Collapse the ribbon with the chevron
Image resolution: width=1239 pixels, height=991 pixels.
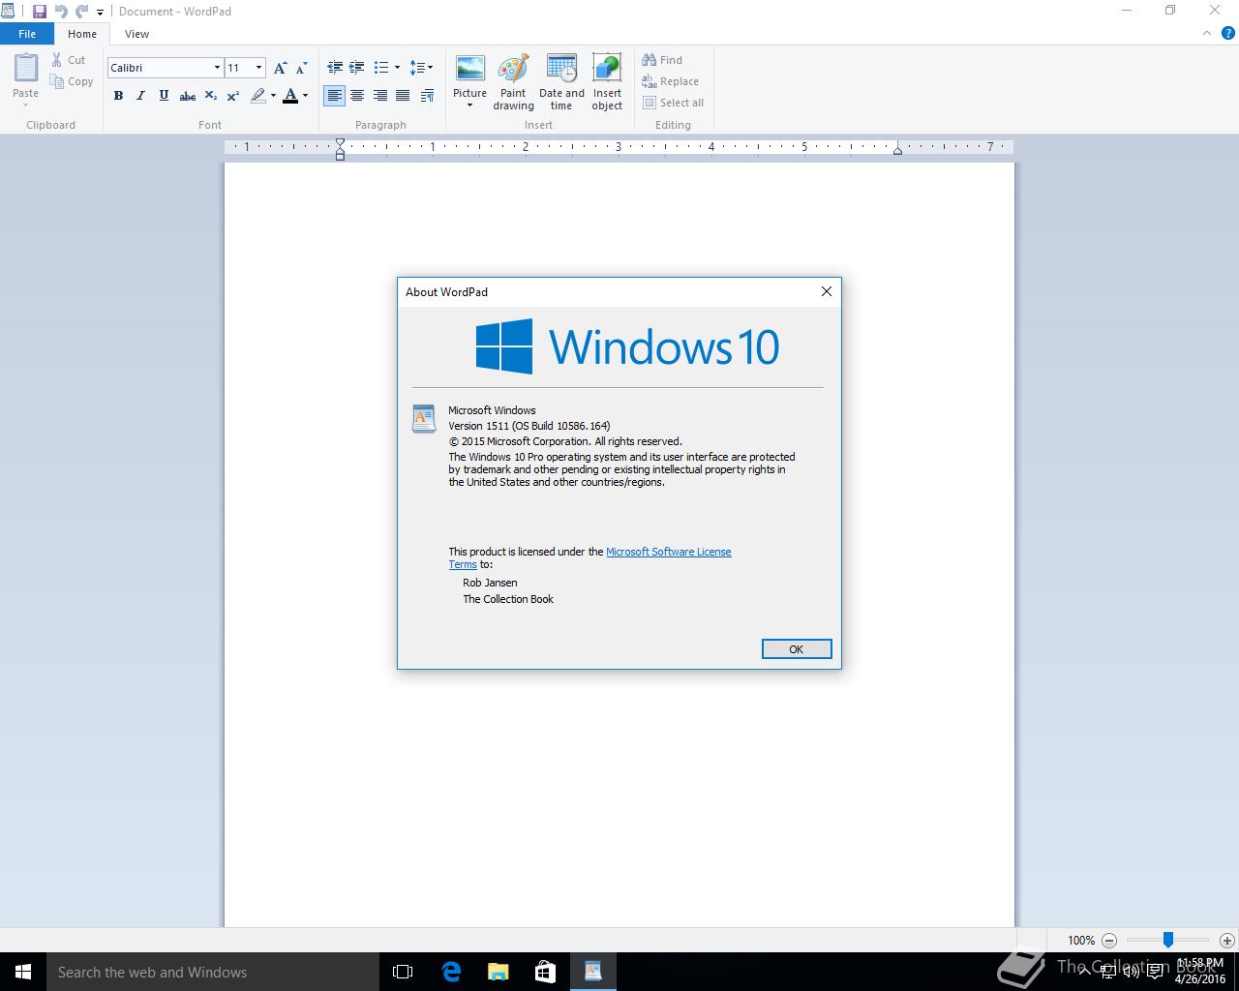tap(1206, 34)
